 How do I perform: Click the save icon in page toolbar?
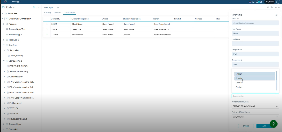pyautogui.click(x=272, y=7)
